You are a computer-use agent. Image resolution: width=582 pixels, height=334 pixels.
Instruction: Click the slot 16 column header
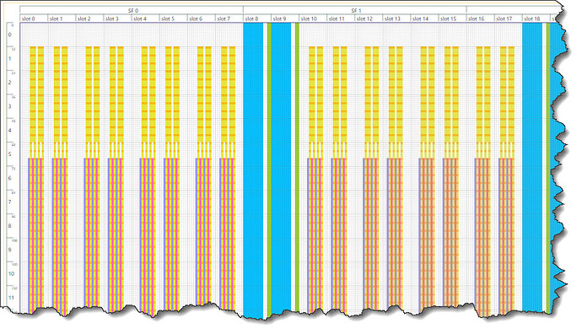pos(481,19)
